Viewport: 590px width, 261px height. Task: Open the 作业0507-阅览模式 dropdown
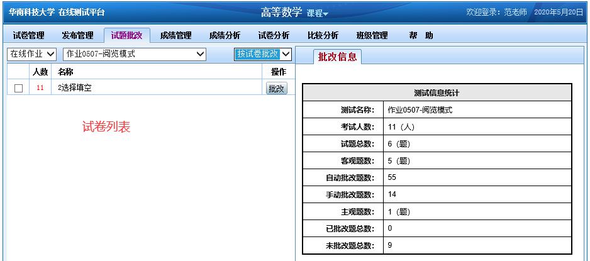point(135,54)
